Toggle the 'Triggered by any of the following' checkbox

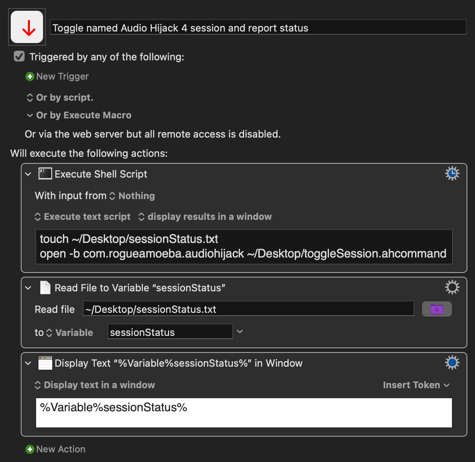point(19,57)
